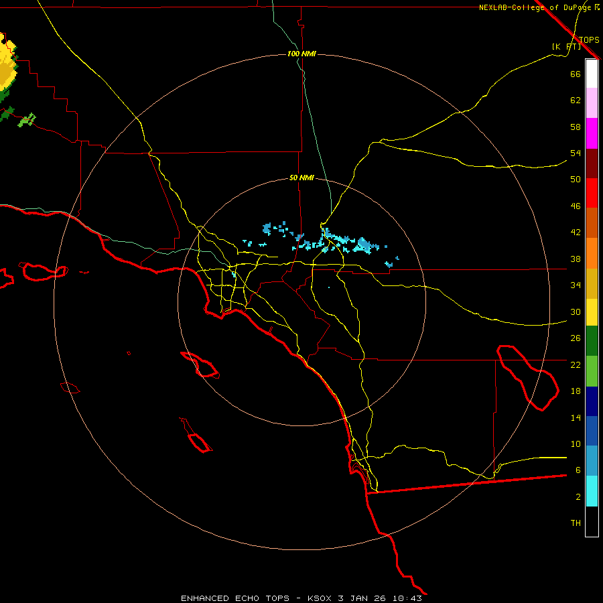Click the dark red 54 kft legend color
The height and width of the screenshot is (603, 603).
(592, 163)
